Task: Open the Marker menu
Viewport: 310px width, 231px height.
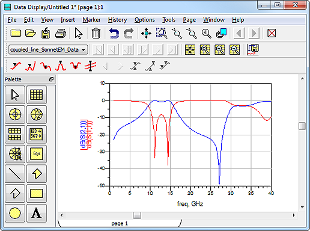Action: tap(91, 20)
